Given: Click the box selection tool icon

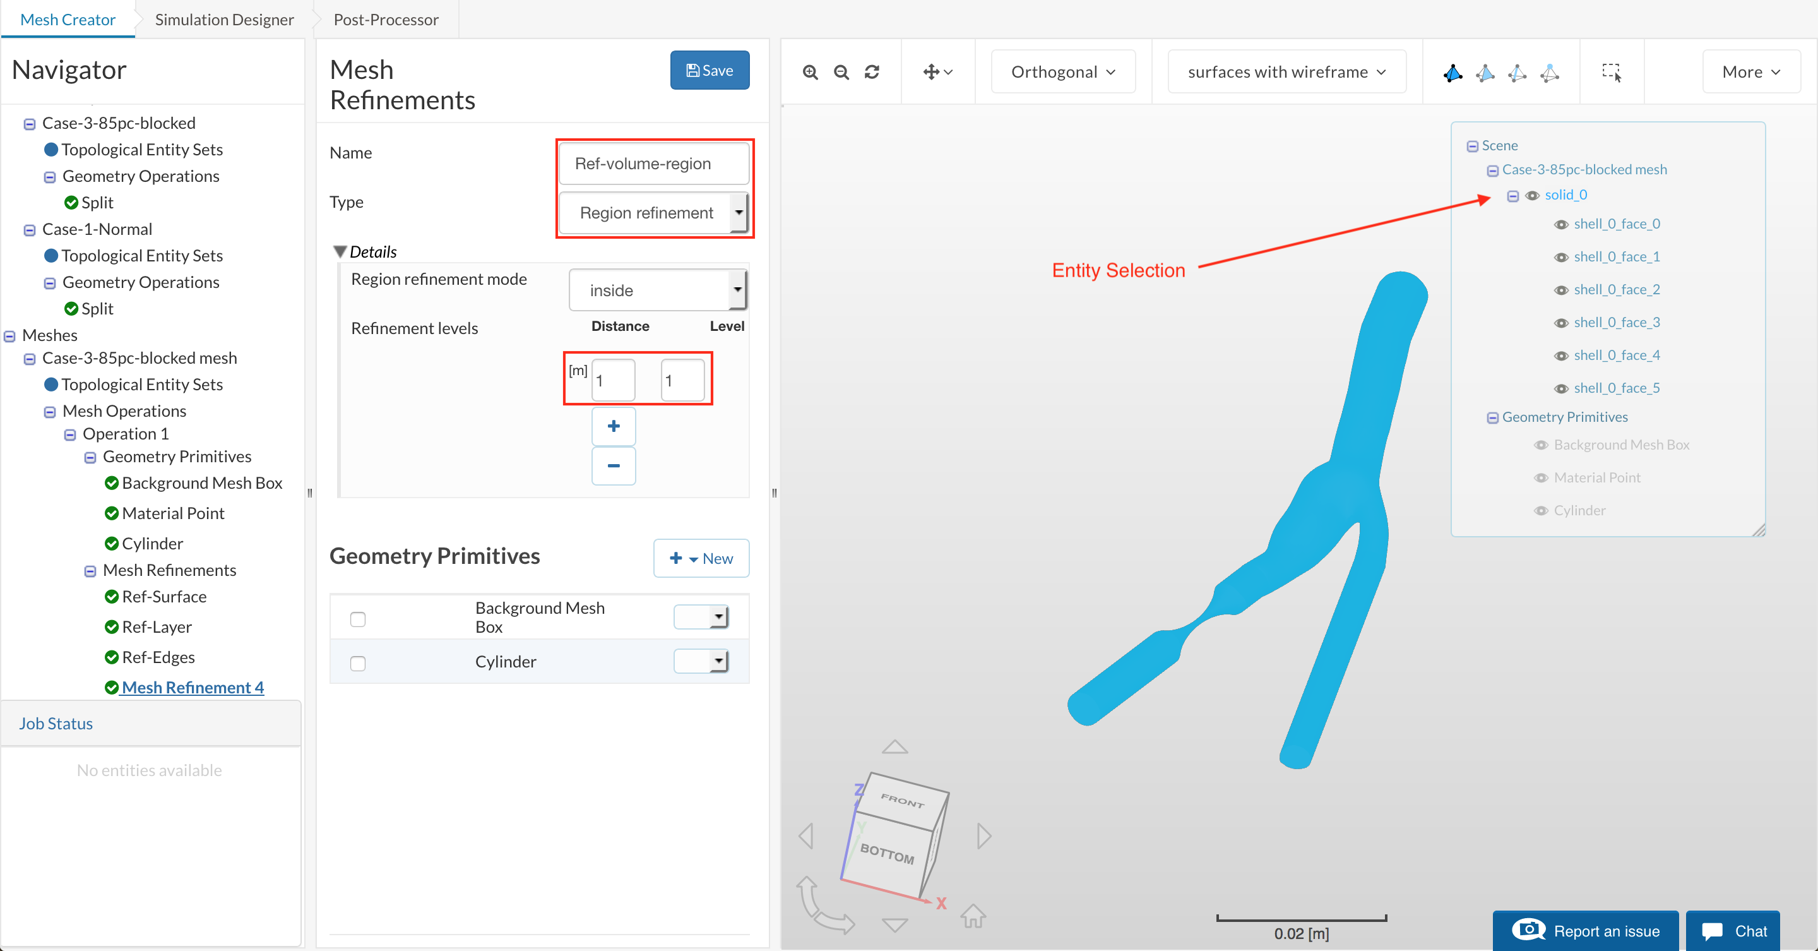Looking at the screenshot, I should click(x=1611, y=72).
